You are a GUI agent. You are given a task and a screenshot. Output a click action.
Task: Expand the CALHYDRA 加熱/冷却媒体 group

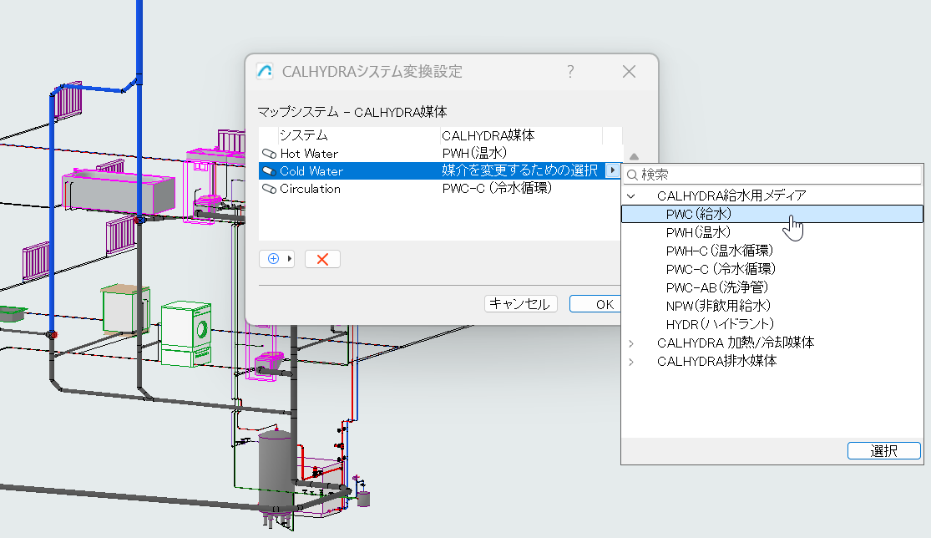(631, 343)
